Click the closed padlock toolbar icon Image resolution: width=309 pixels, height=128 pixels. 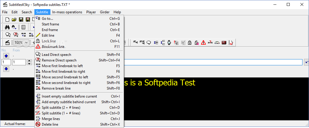pyautogui.click(x=189, y=42)
